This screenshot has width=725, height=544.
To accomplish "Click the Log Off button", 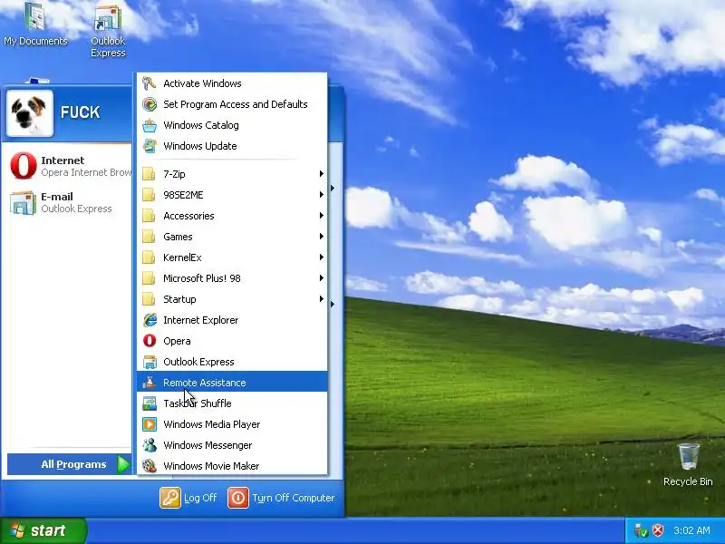I will (188, 498).
